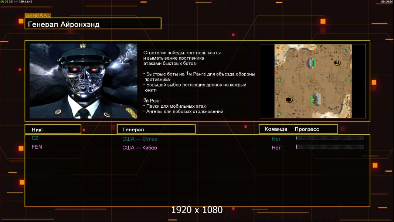
Task: Click the 'Стратегия победы' description text
Action: (182, 58)
